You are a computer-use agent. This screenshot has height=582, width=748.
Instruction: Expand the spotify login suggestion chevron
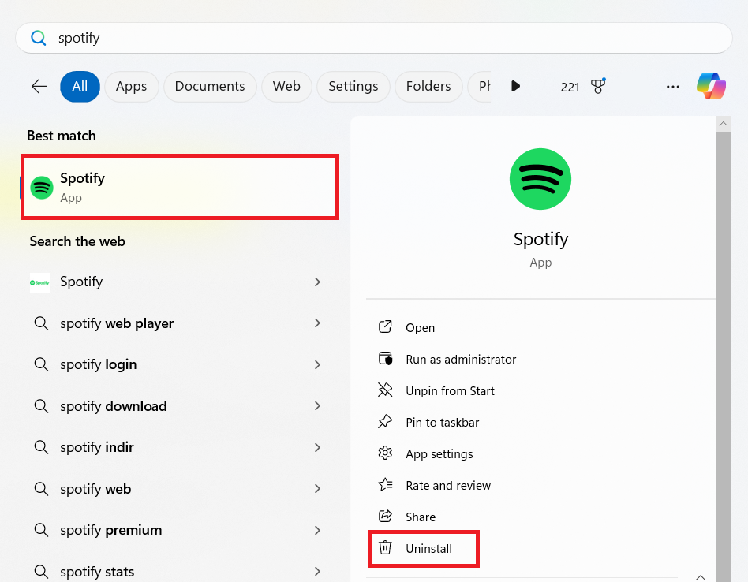[x=317, y=364]
